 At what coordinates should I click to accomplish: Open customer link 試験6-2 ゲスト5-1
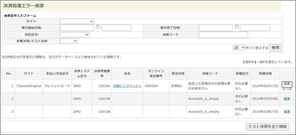point(127,86)
